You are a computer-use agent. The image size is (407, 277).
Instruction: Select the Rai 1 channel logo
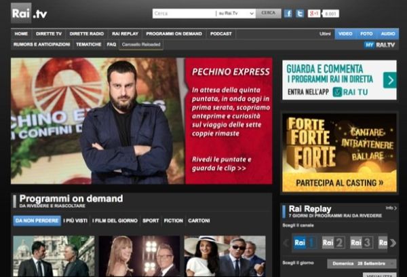click(304, 242)
